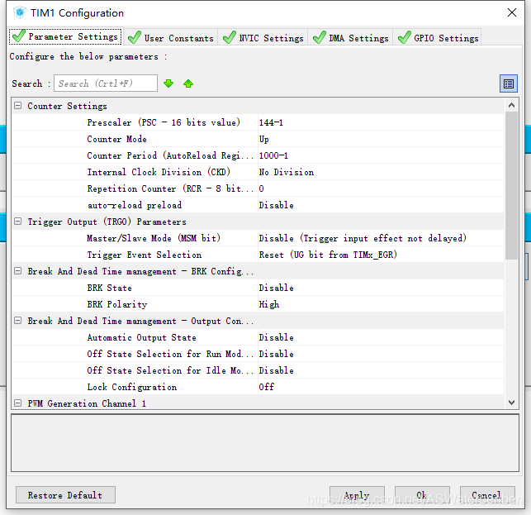Click the scrollbar down arrow
The height and width of the screenshot is (515, 531).
click(x=511, y=403)
